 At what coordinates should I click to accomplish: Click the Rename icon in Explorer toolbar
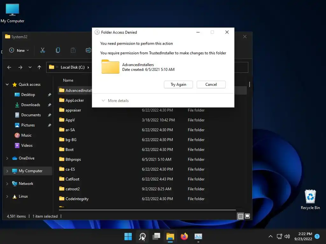pyautogui.click(x=89, y=50)
